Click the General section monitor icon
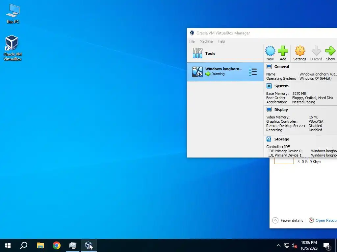This screenshot has width=337, height=252. pos(269,66)
